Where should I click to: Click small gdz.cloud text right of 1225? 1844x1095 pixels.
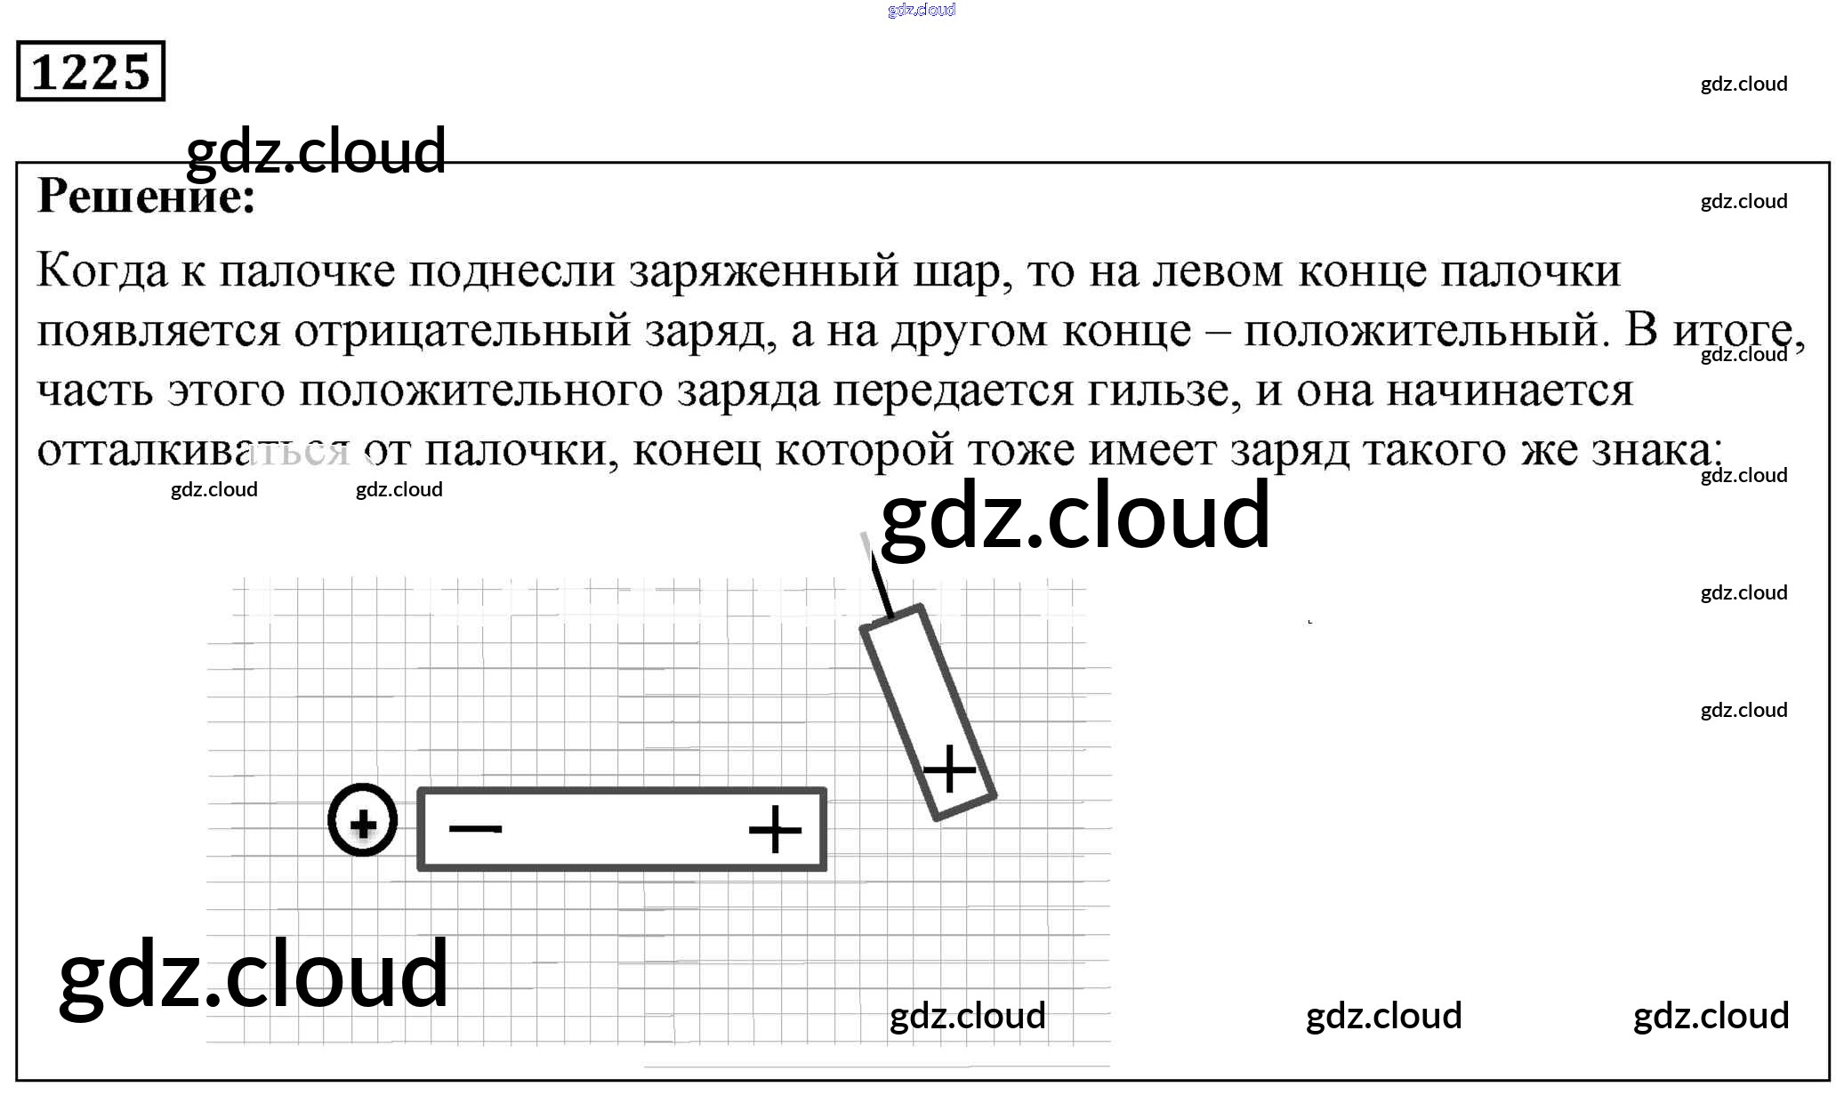point(1743,84)
